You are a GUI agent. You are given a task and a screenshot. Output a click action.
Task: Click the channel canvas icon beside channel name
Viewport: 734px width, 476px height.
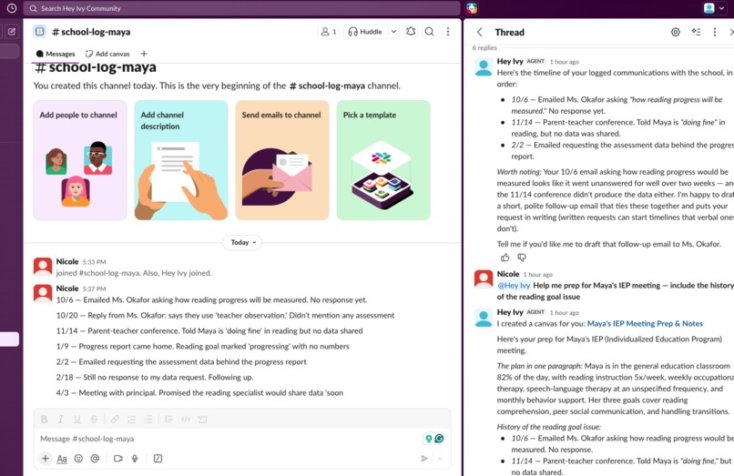(40, 31)
